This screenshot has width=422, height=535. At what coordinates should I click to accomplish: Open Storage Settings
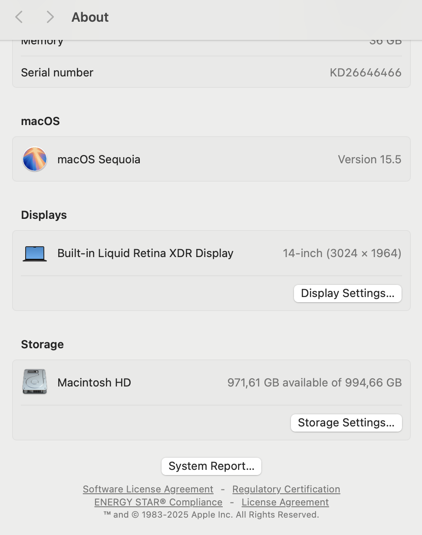(x=346, y=423)
